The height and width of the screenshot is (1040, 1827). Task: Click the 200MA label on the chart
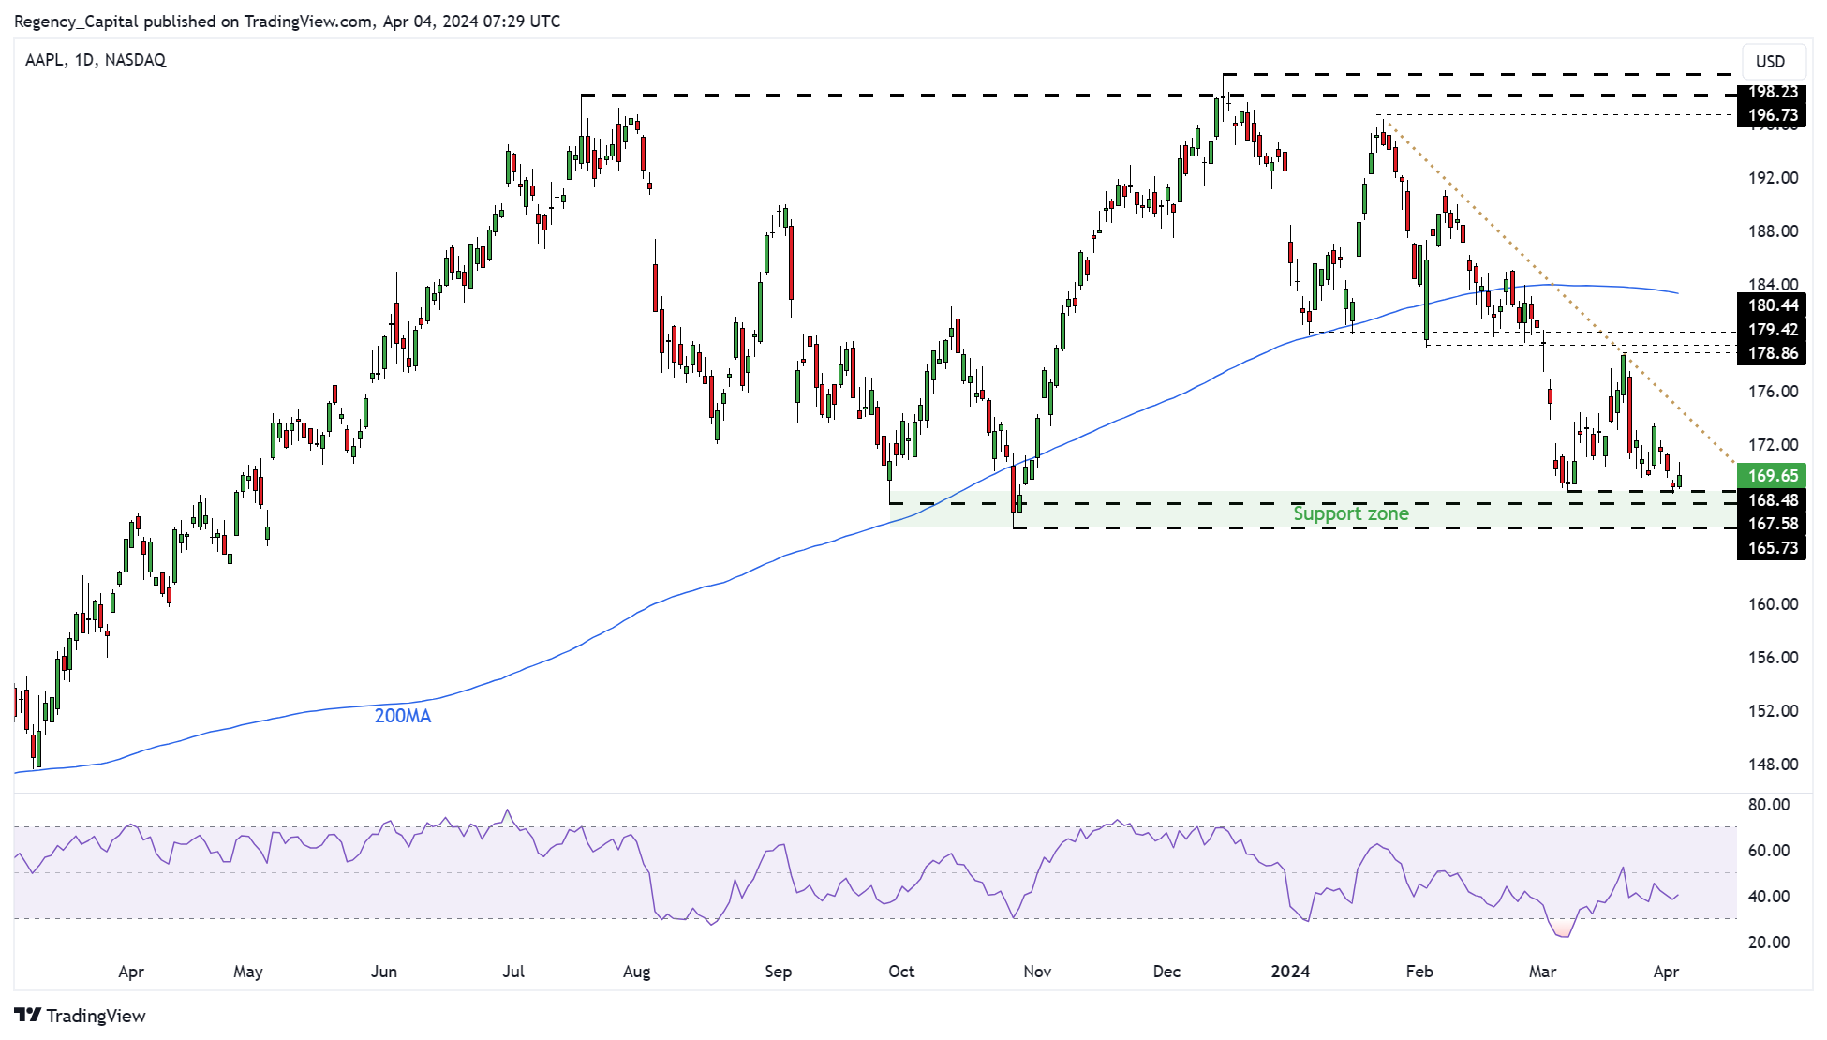(403, 716)
